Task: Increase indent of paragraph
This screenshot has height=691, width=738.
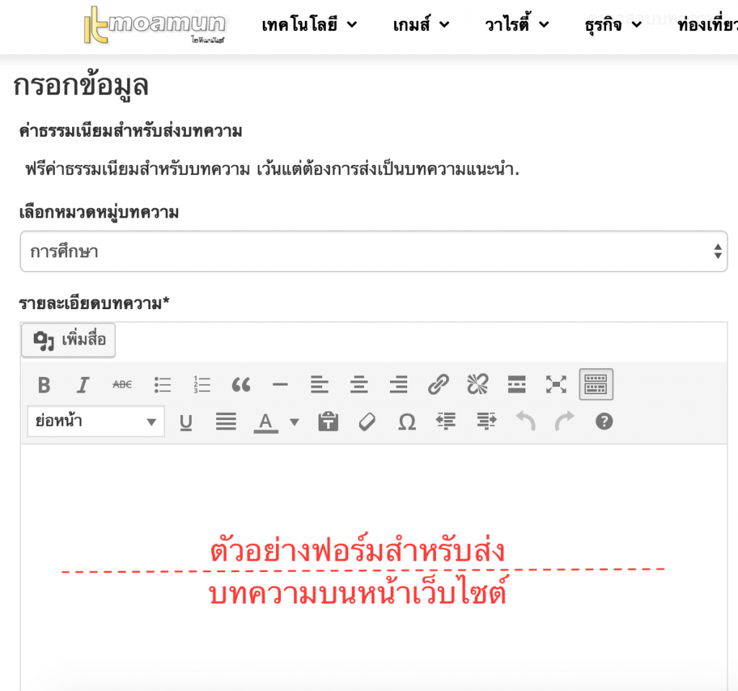Action: [x=486, y=422]
